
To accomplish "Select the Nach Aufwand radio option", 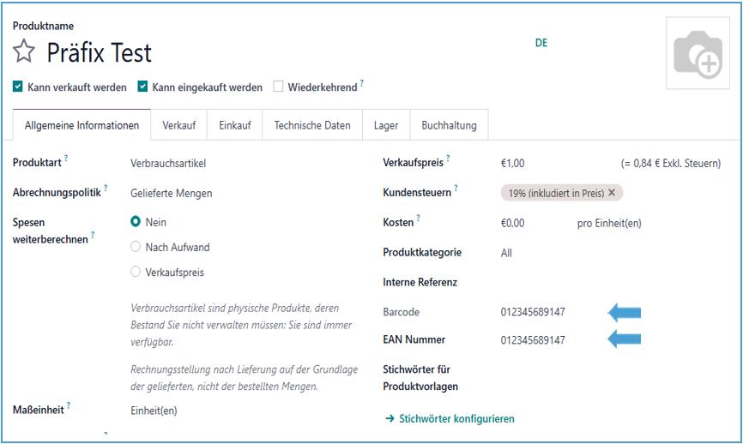I will click(x=136, y=247).
